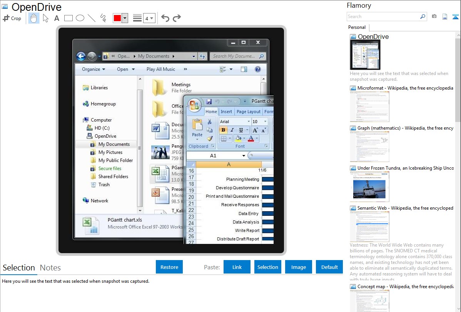The image size is (461, 312).
Task: Select the straight line tool
Action: [x=92, y=18]
